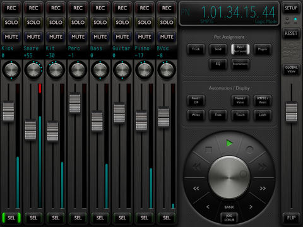The width and height of the screenshot is (303, 227).
Task: Arm recording on the Kick channel
Action: 11,8
